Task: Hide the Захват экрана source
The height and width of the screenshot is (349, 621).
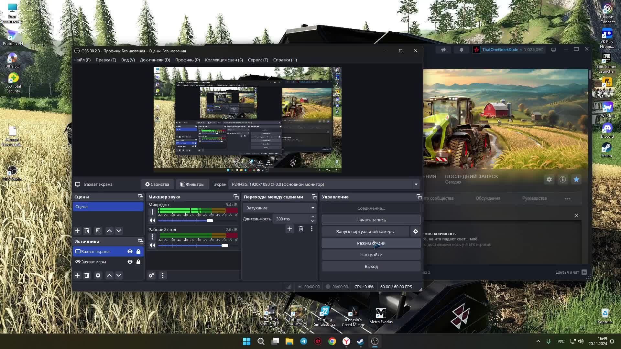Action: [130, 251]
